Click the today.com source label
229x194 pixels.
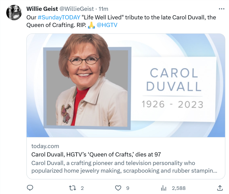pyautogui.click(x=45, y=146)
